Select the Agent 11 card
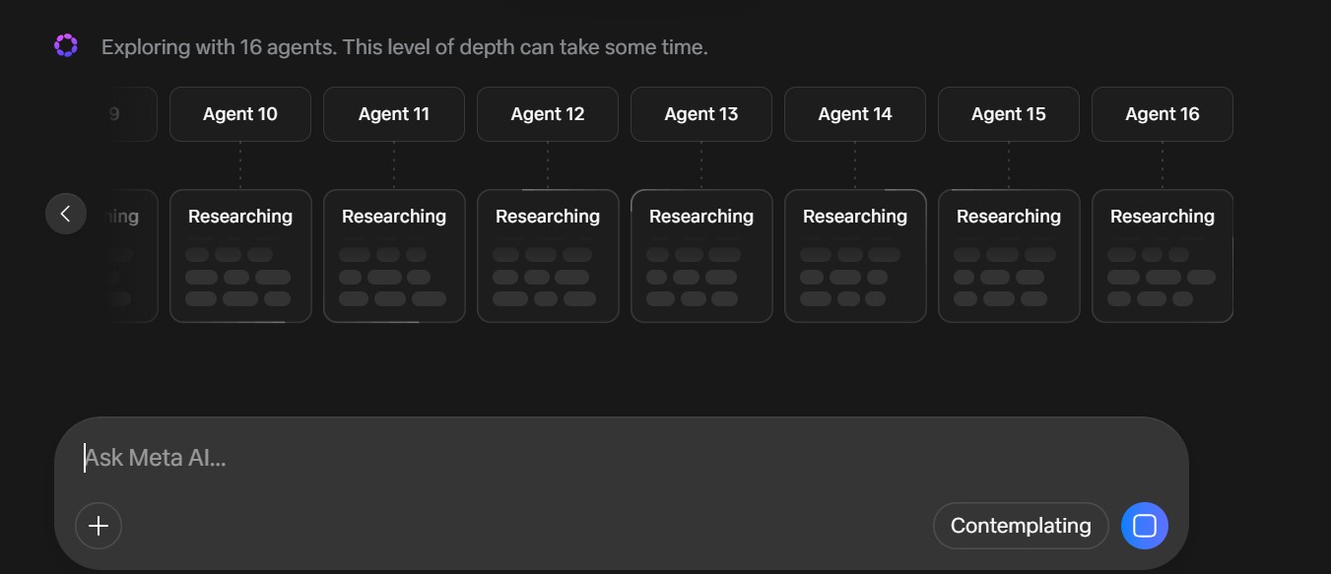 [394, 114]
